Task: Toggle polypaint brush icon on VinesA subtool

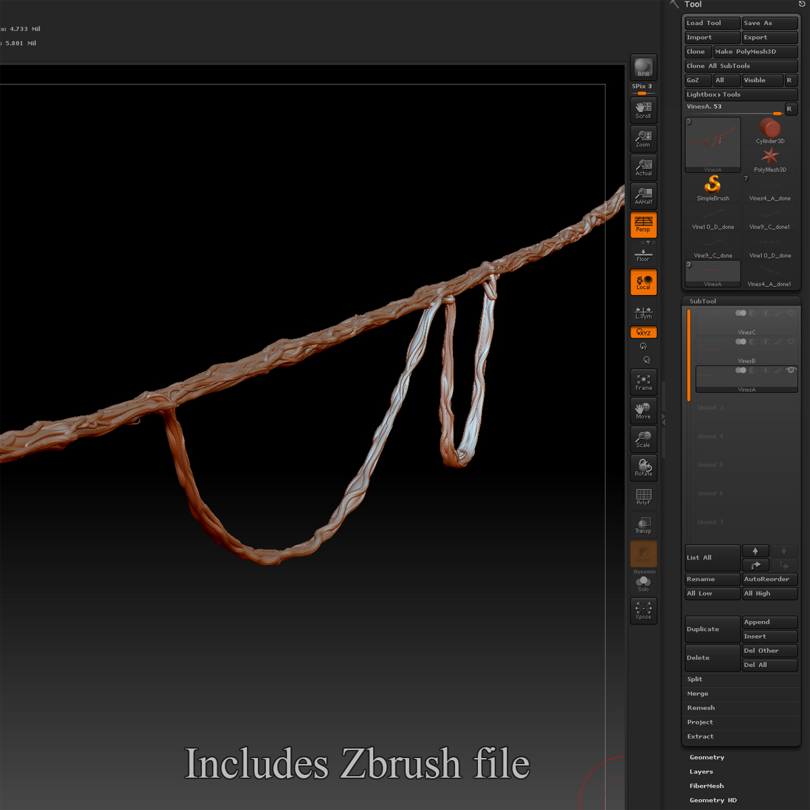Action: click(778, 370)
